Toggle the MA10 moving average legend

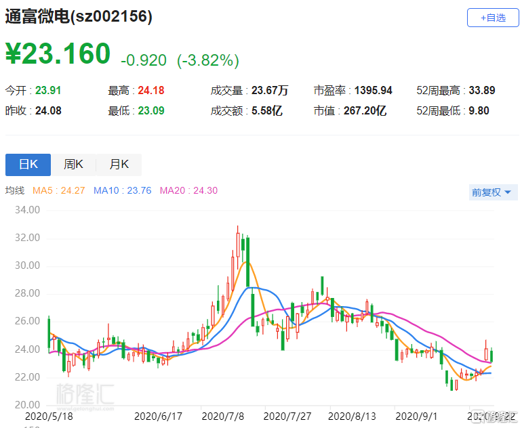coord(122,191)
